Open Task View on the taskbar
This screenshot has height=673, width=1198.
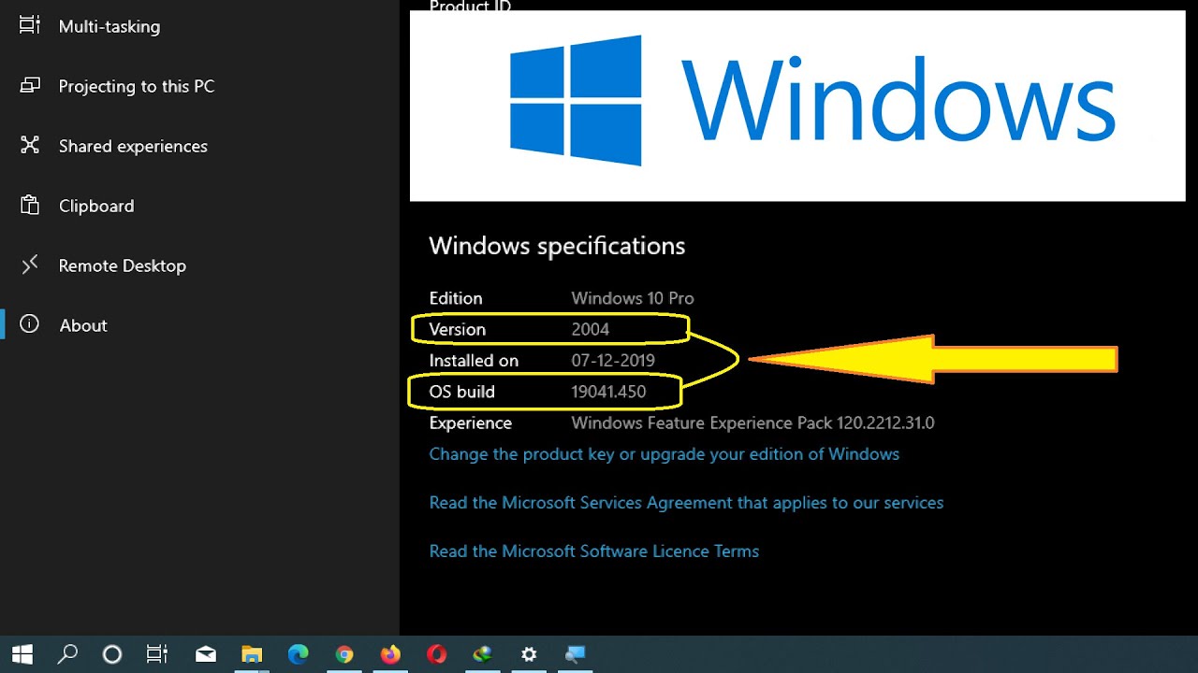[x=157, y=654]
